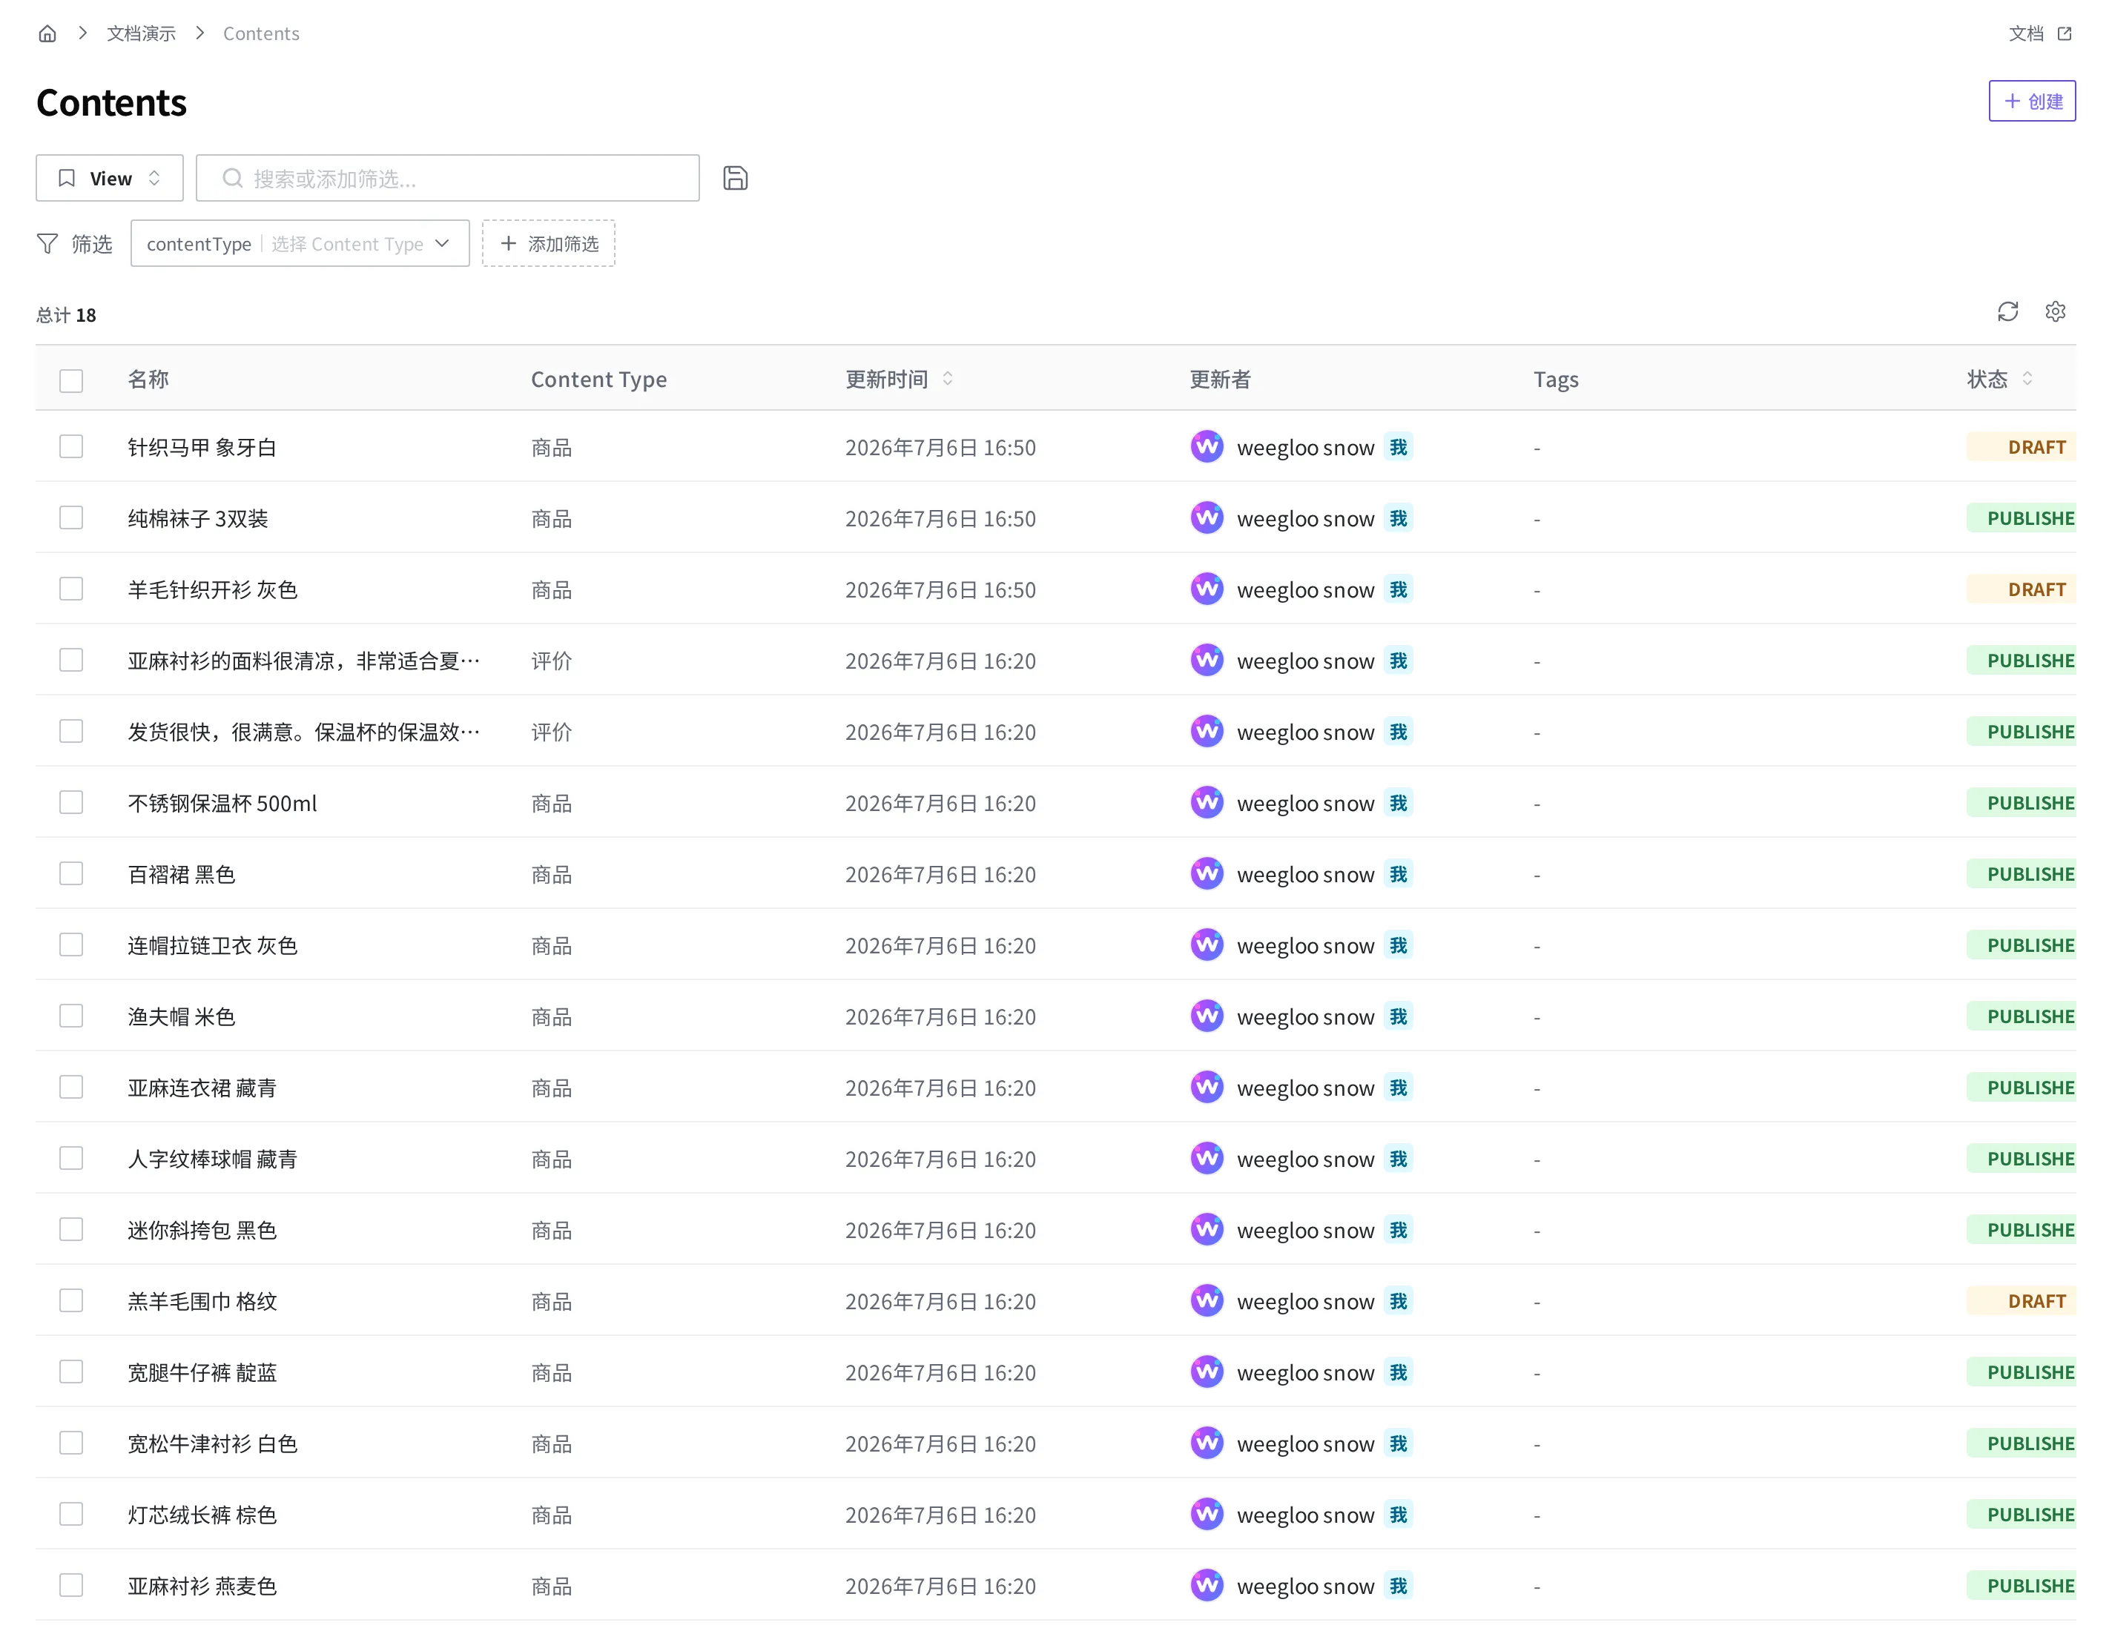Refresh the contents table
Image resolution: width=2112 pixels, height=1631 pixels.
click(x=2007, y=311)
